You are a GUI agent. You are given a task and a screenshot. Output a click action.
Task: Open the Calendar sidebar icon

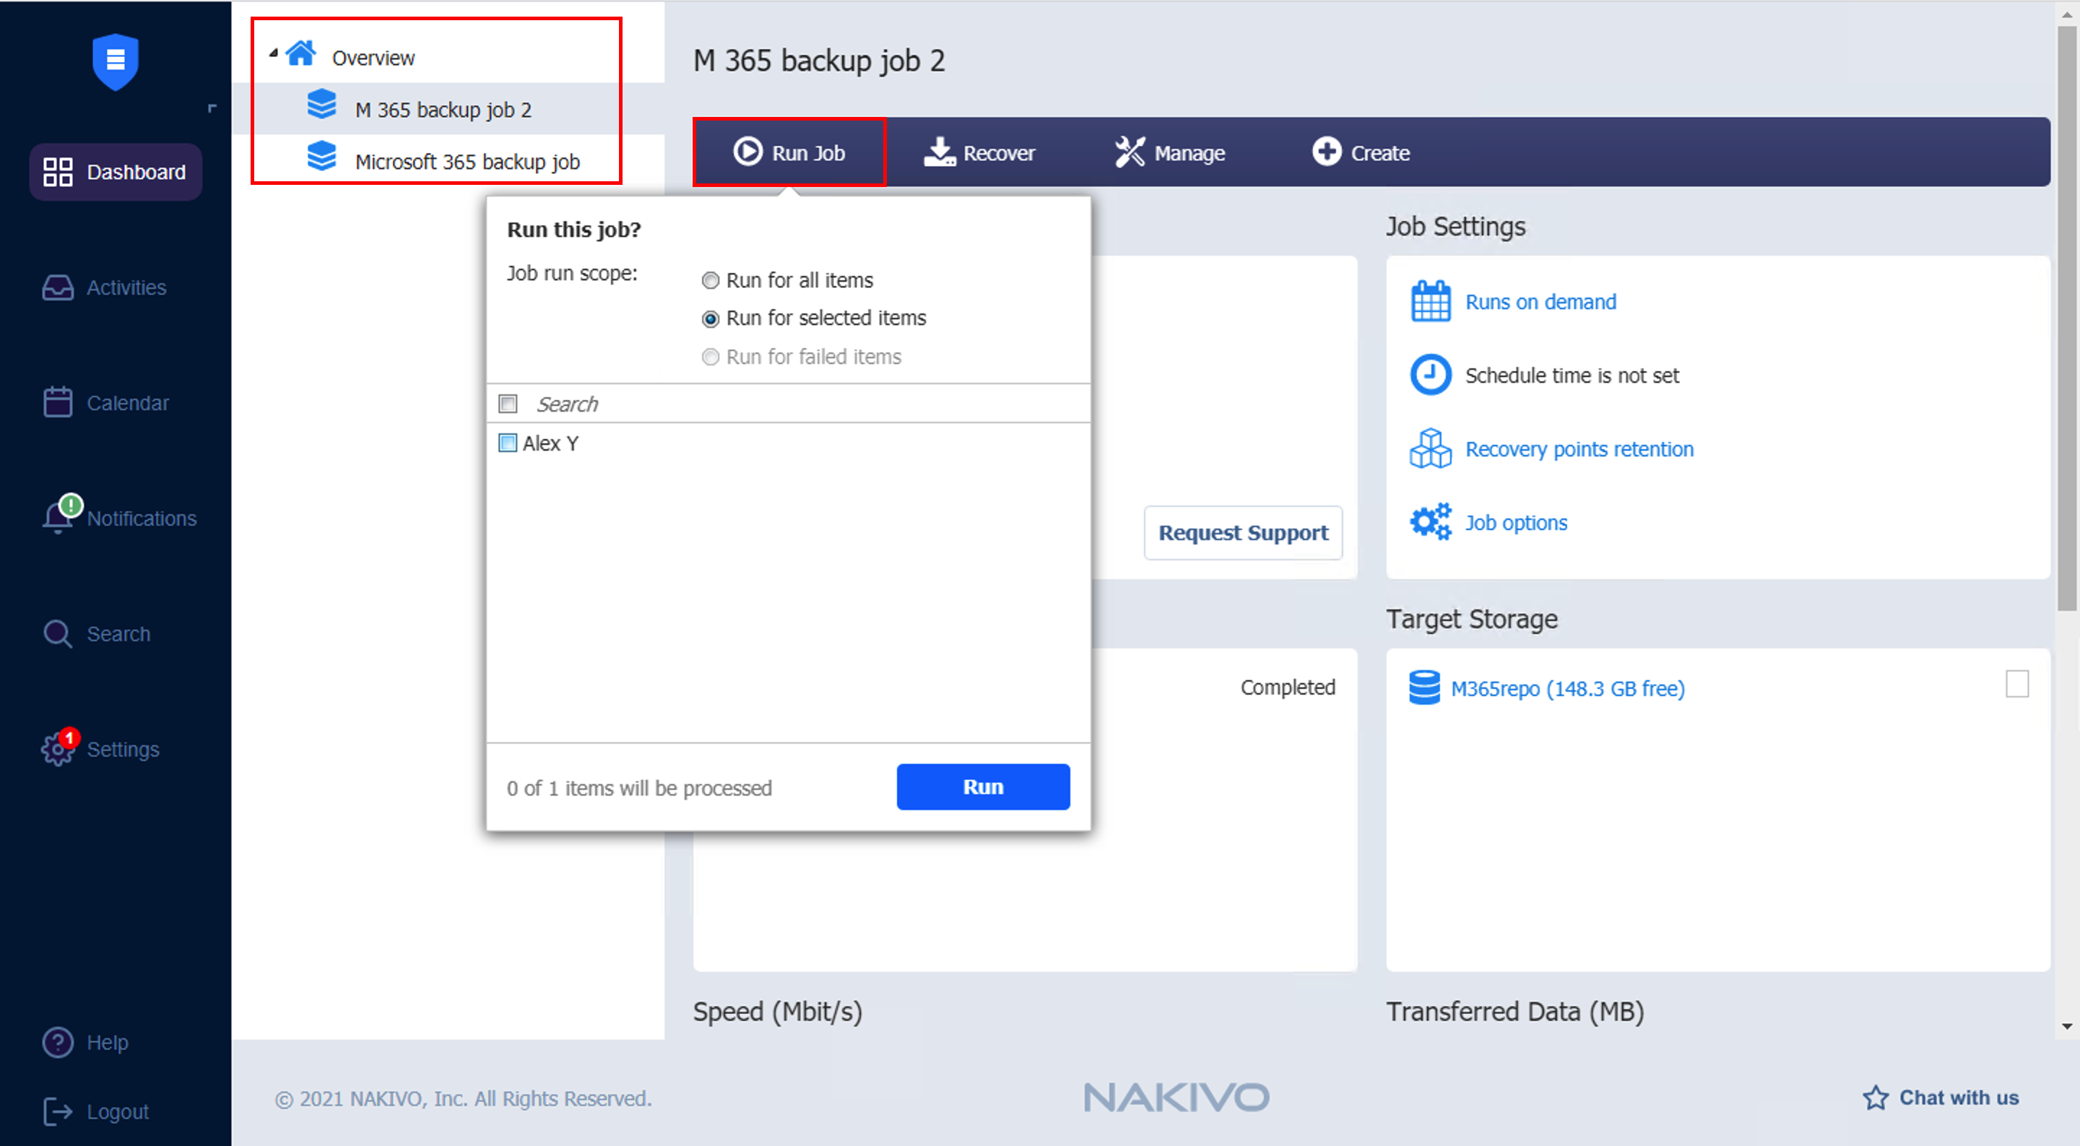click(x=57, y=402)
